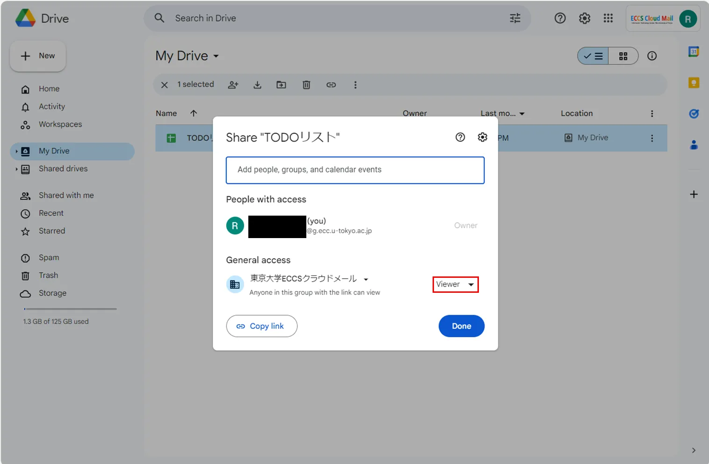Download the selected file
This screenshot has width=709, height=464.
[x=257, y=85]
